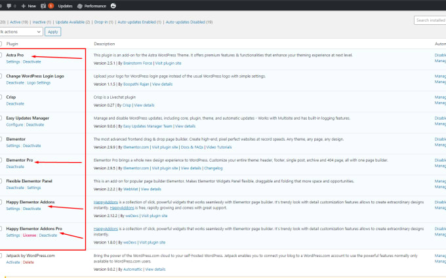Click the round smiley icon in admin bar
The image size is (446, 278).
(113, 6)
